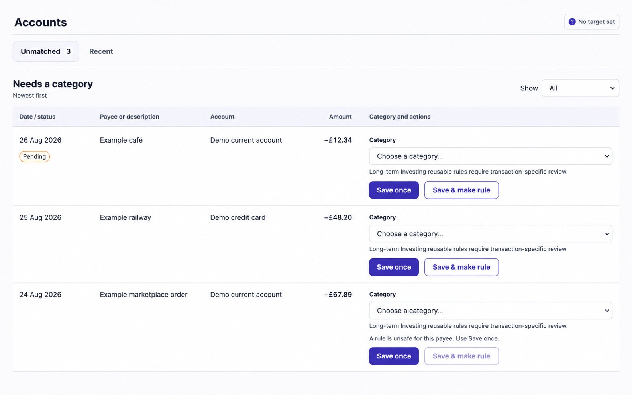Image resolution: width=632 pixels, height=395 pixels.
Task: Open the No target set button
Action: tap(591, 22)
